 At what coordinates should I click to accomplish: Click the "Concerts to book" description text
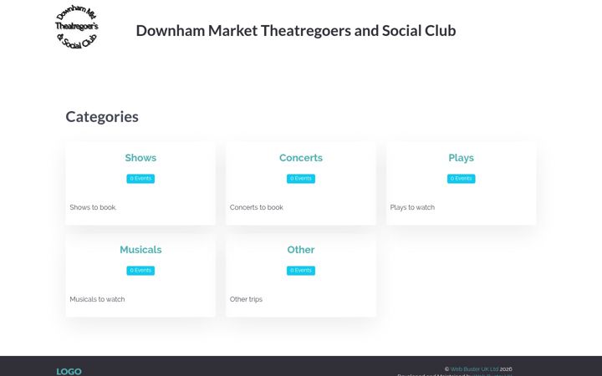coord(256,207)
